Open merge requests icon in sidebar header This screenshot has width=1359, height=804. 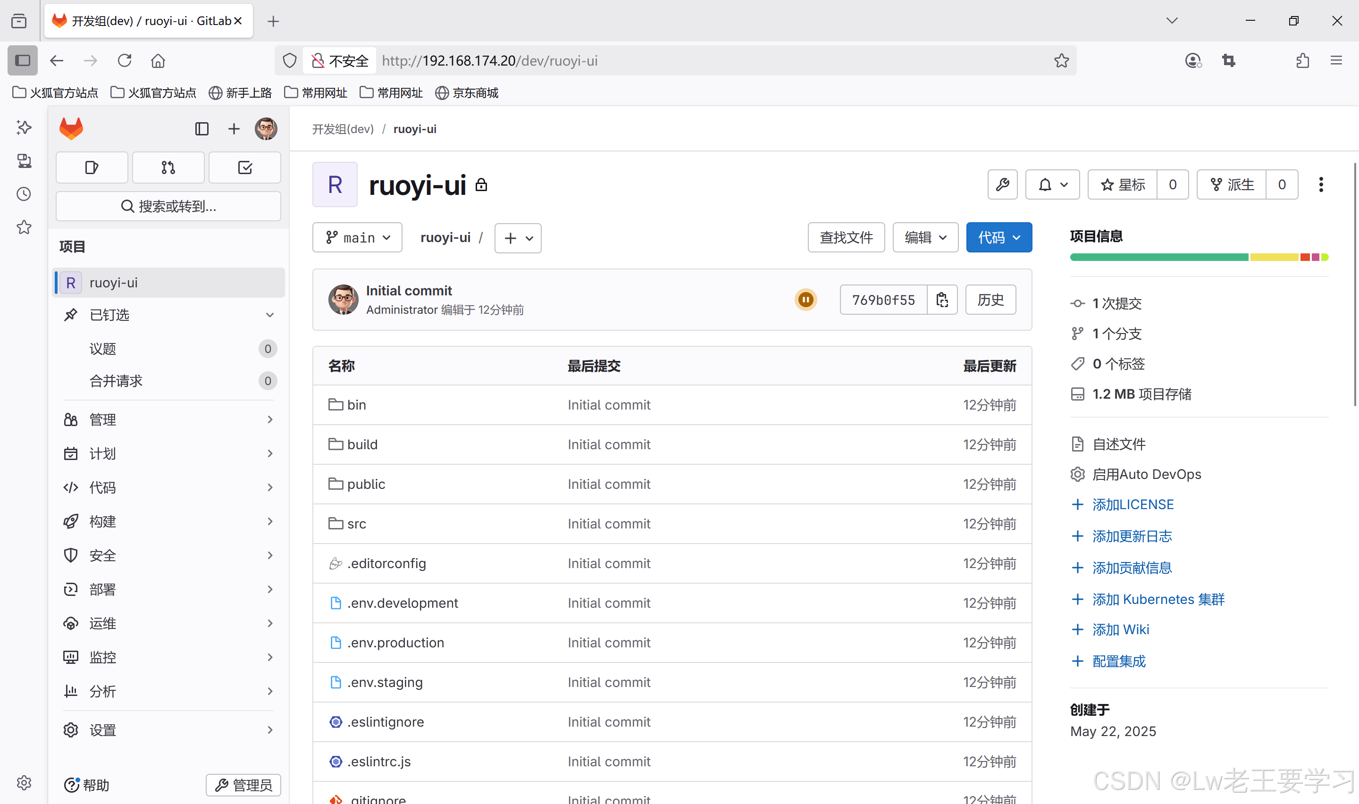168,167
